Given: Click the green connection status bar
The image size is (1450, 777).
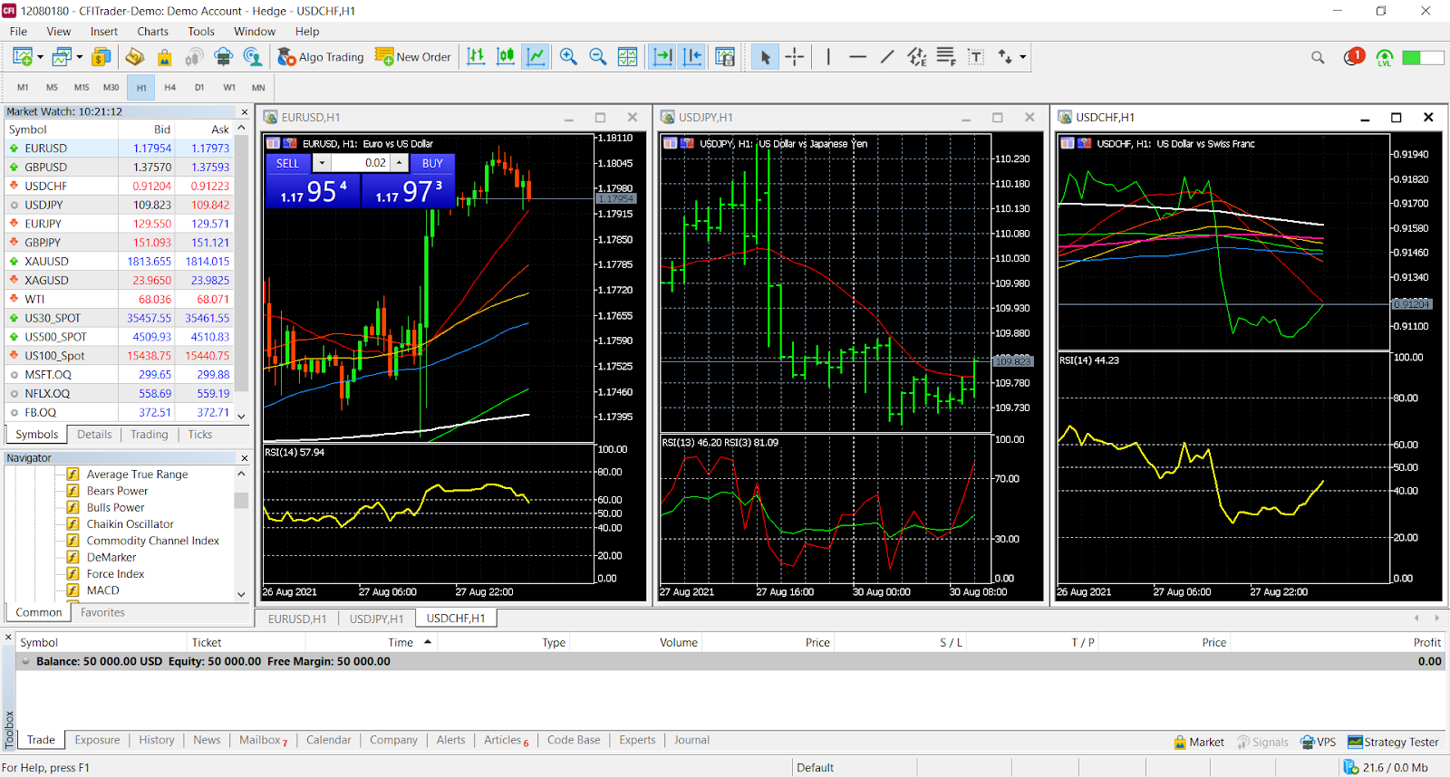Looking at the screenshot, I should (1423, 57).
